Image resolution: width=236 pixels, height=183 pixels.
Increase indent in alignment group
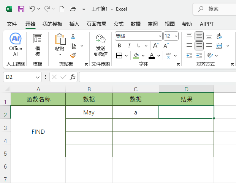[199, 56]
